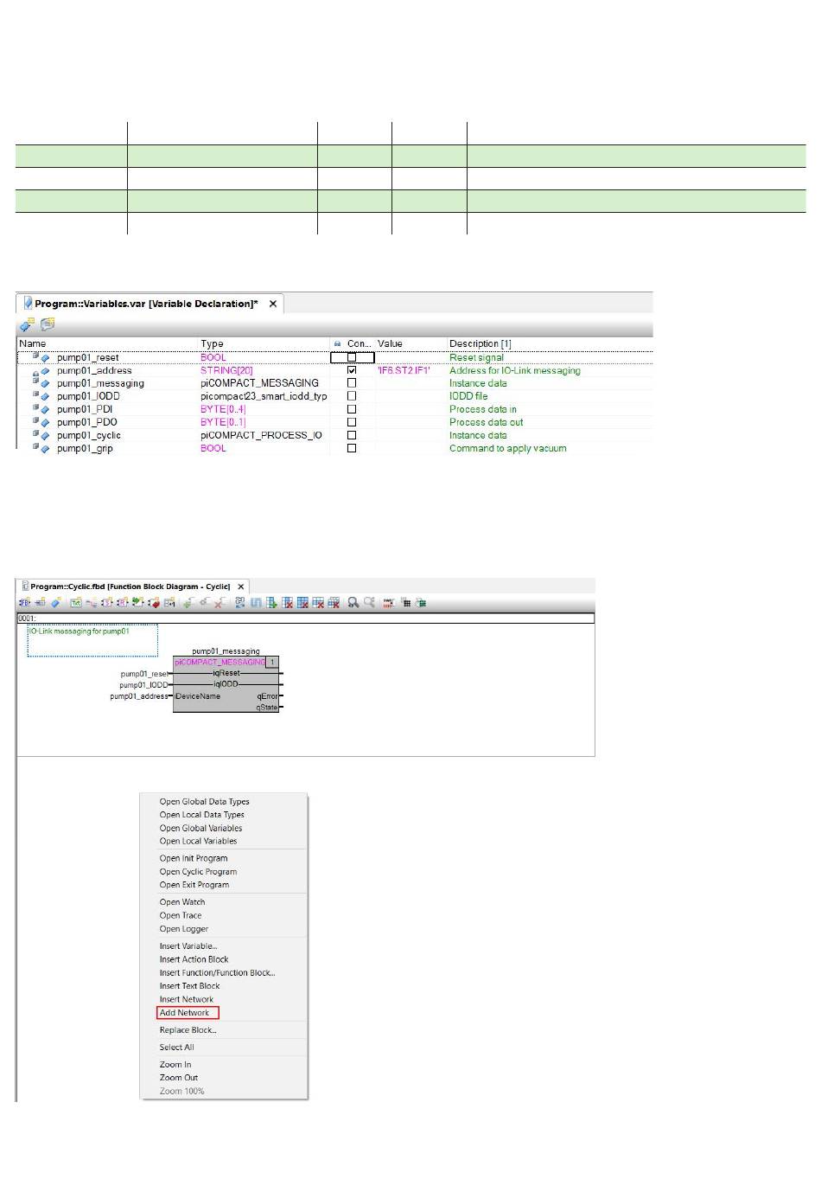The image size is (821, 1192).
Task: Click the Add Variable icon in Variables.var toolbar
Action: pyautogui.click(x=27, y=325)
